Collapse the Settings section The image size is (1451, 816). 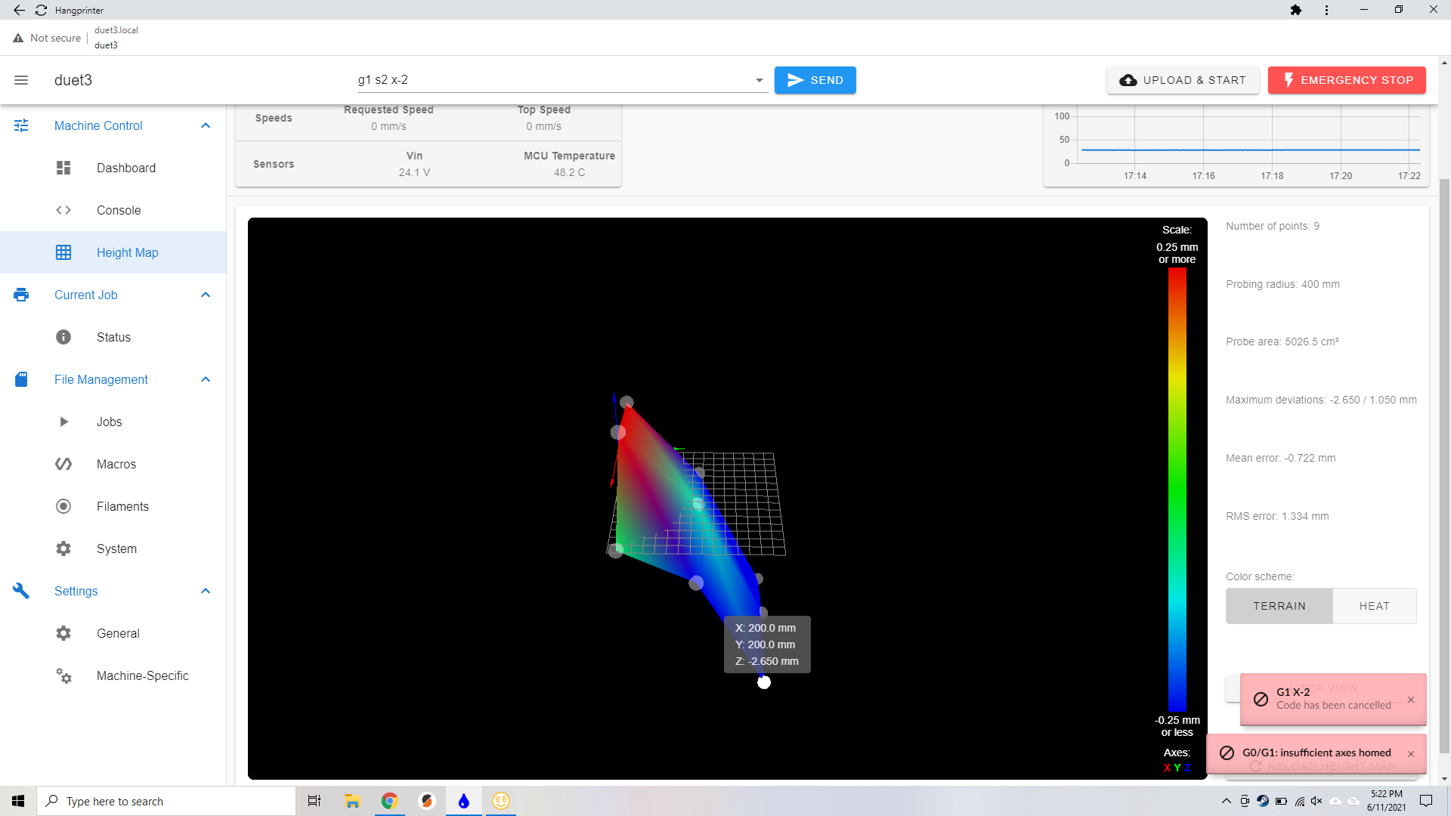pyautogui.click(x=206, y=591)
